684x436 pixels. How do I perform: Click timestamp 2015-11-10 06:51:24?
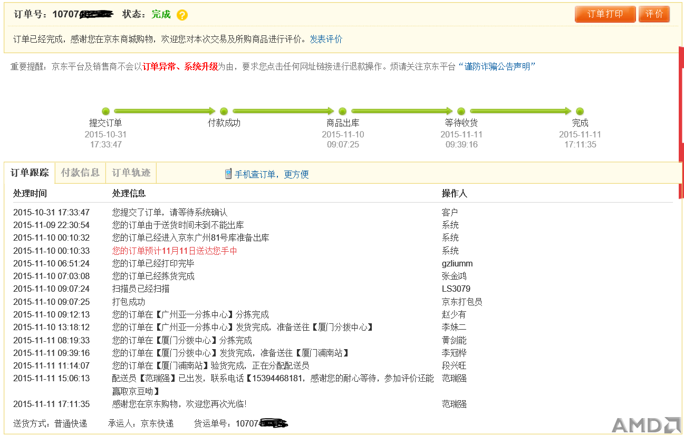51,263
